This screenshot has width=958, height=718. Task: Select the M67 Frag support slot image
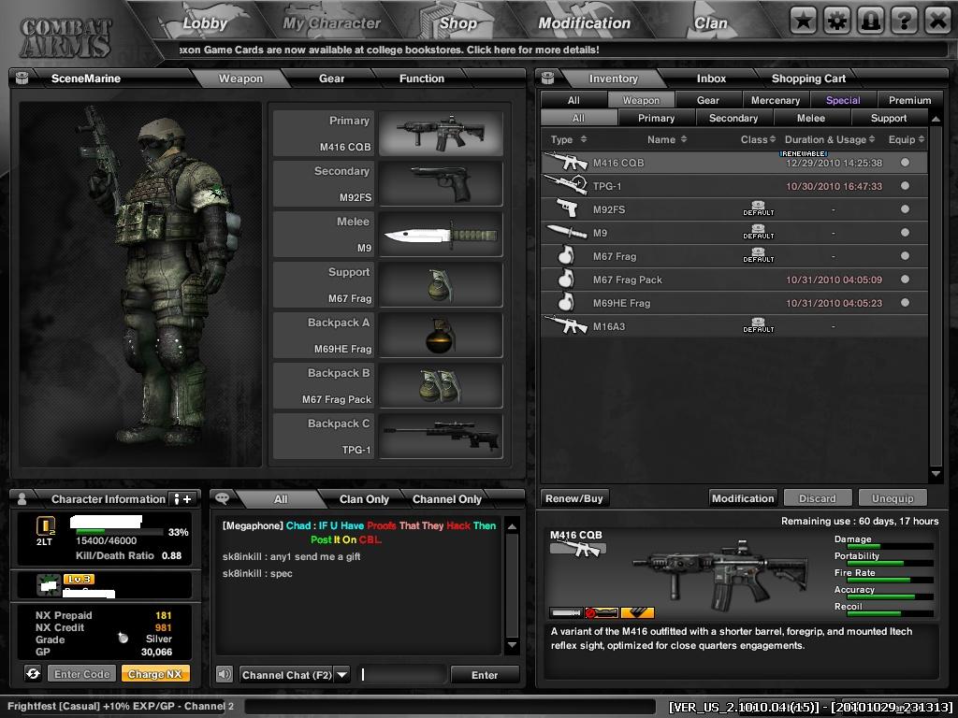441,285
